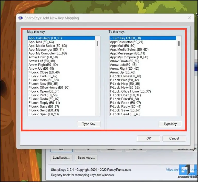
Task: Select F-Lock: New in To this key list
Action: tap(143, 87)
